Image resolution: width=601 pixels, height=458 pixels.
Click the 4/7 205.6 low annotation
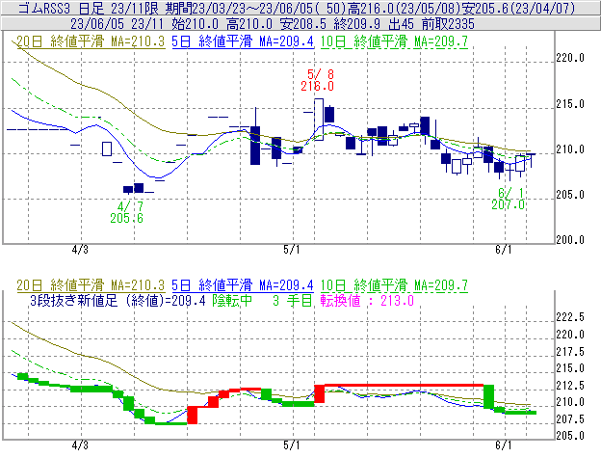coord(127,212)
